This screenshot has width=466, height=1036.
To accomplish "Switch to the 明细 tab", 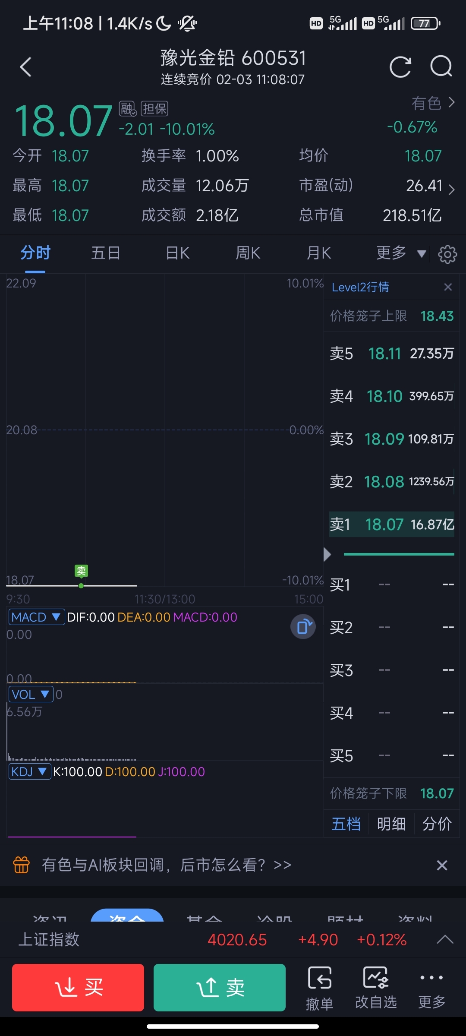I will [x=391, y=824].
